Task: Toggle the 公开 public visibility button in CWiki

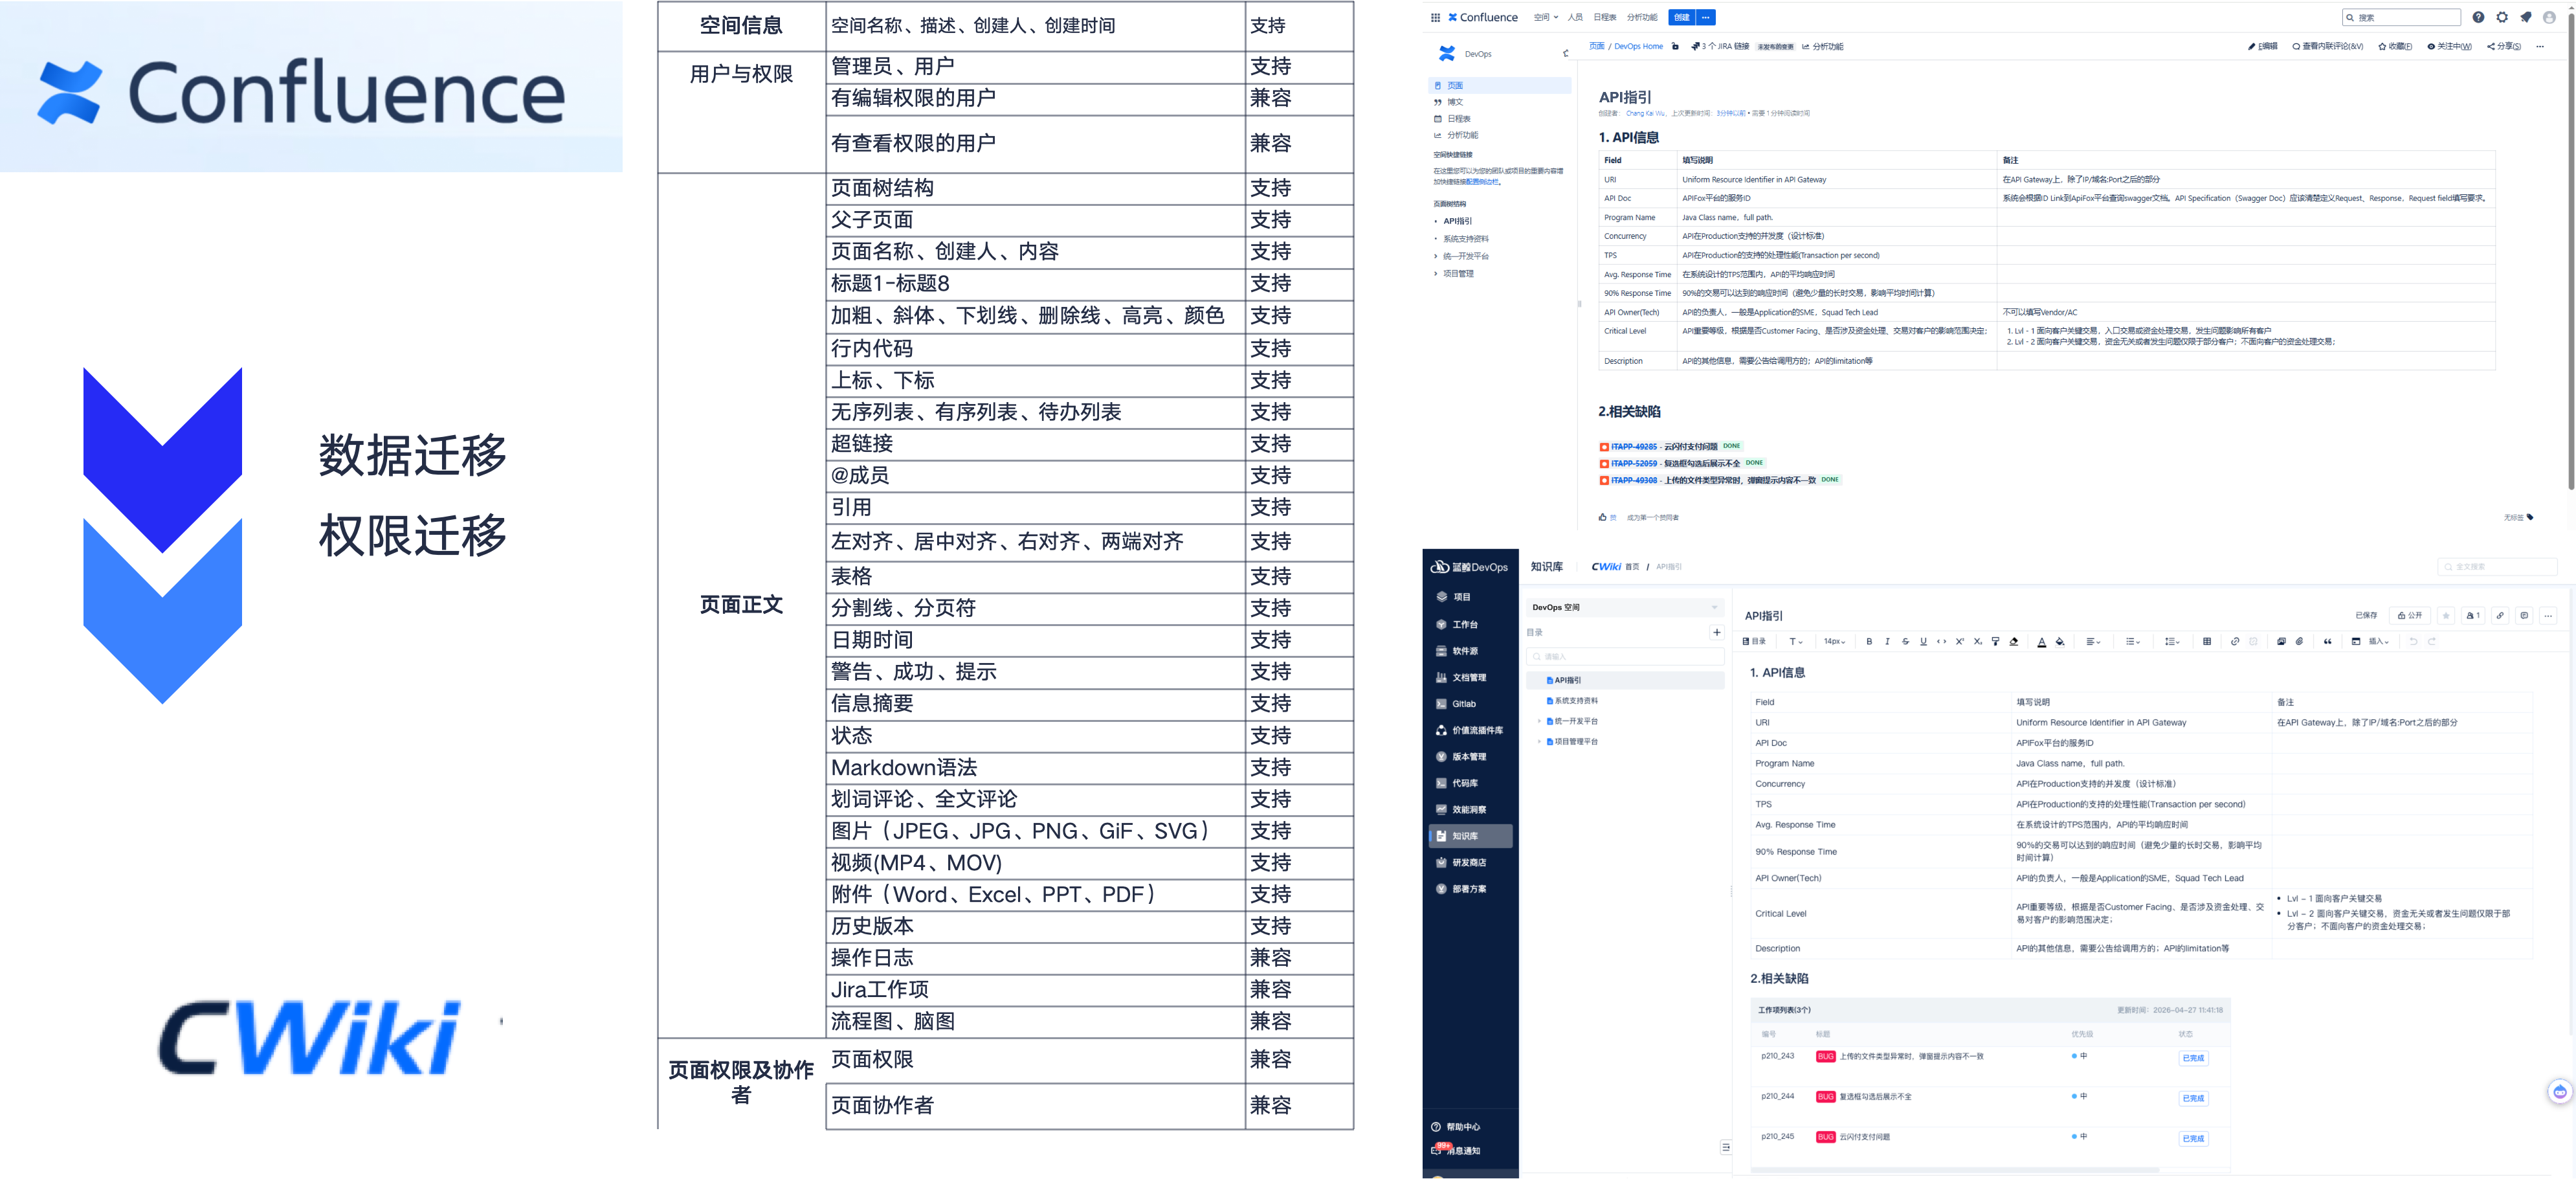Action: tap(2410, 615)
